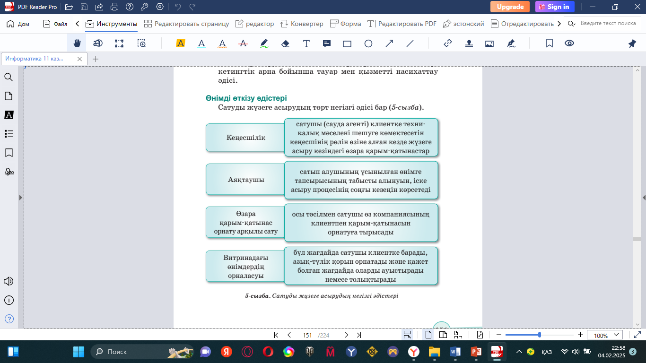646x363 pixels.
Task: Expand more toolbar tabs with right chevron
Action: point(559,24)
